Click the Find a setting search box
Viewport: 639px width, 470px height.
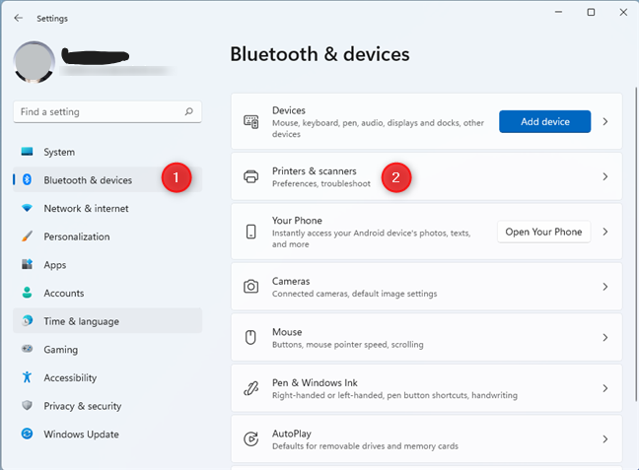pyautogui.click(x=107, y=111)
